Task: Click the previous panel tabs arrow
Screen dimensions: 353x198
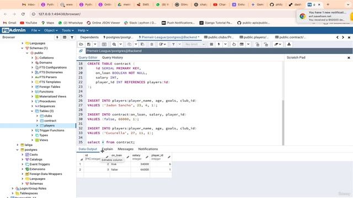Action: click(338, 37)
